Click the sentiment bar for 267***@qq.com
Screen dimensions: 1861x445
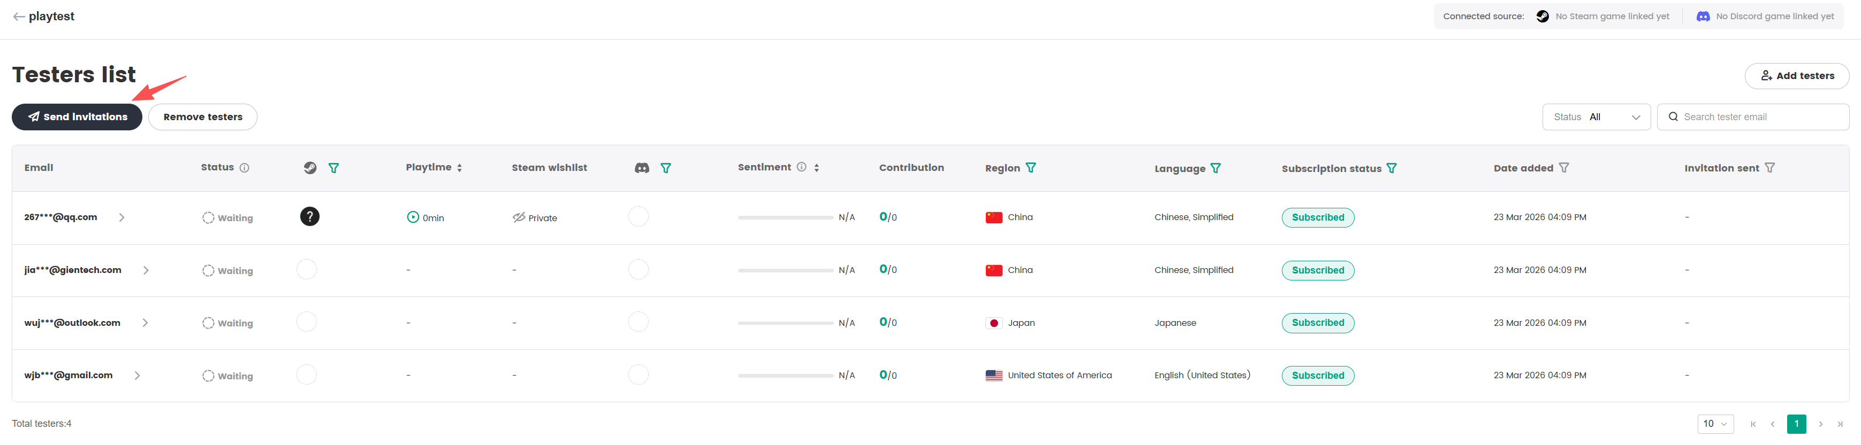click(x=785, y=217)
